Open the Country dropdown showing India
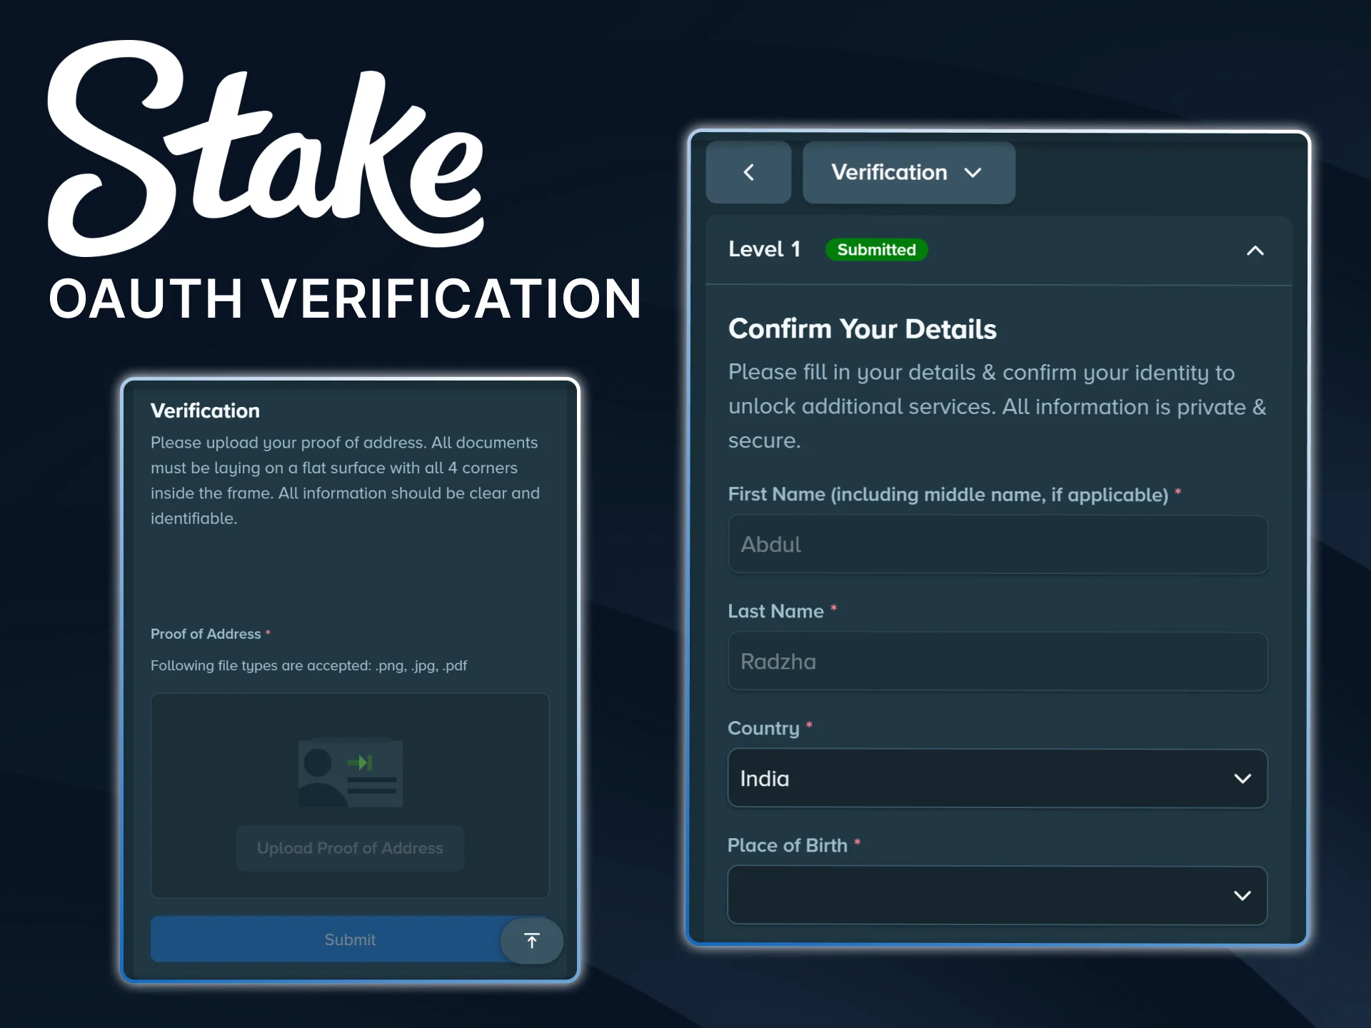Image resolution: width=1371 pixels, height=1028 pixels. 998,779
